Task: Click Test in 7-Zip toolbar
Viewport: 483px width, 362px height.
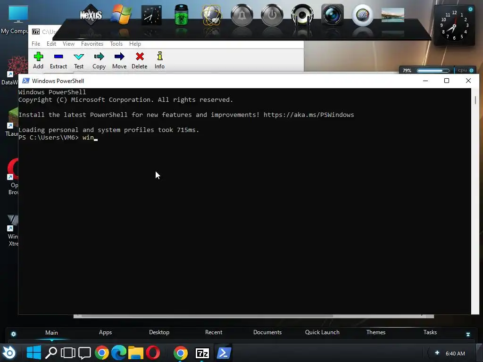Action: point(79,61)
